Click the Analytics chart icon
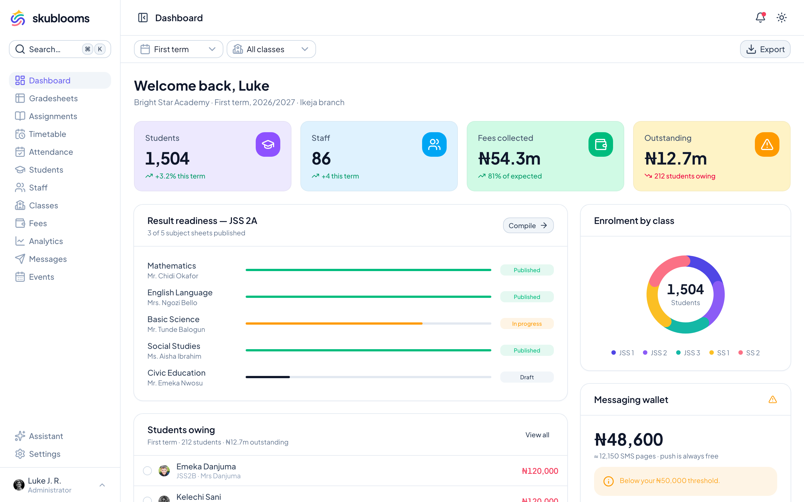 click(x=20, y=241)
